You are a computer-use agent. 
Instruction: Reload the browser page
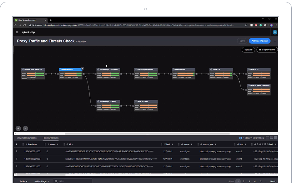(24, 25)
